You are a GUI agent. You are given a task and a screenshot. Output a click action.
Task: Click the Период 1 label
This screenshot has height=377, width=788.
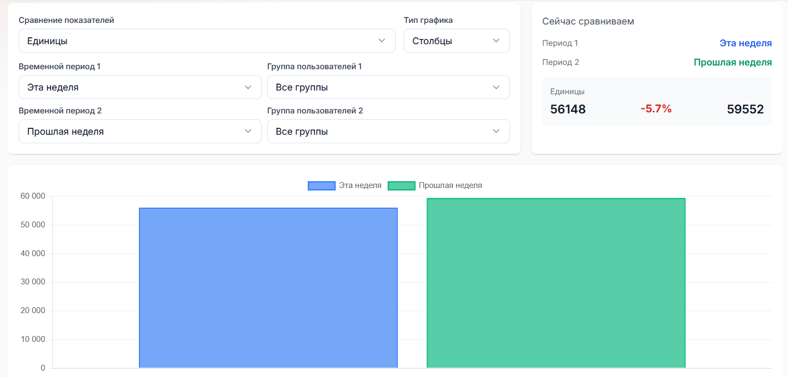pyautogui.click(x=560, y=43)
